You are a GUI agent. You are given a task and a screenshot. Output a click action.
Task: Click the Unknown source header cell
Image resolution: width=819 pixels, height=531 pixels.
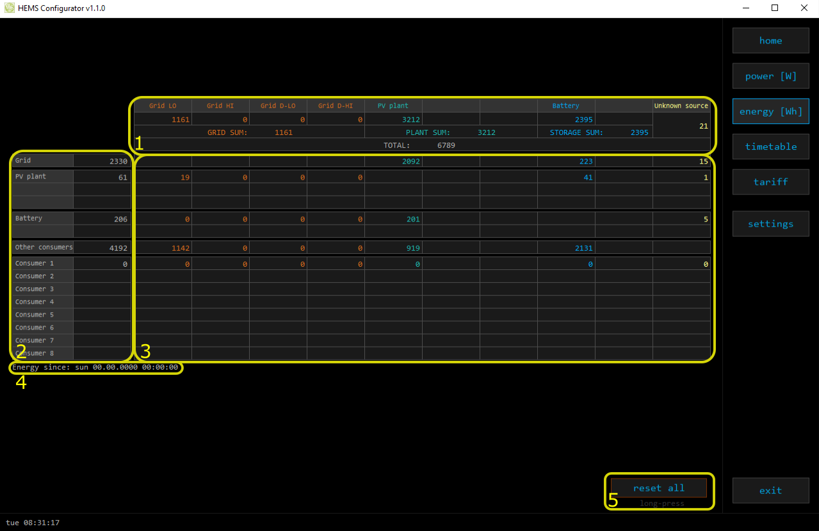(x=681, y=106)
